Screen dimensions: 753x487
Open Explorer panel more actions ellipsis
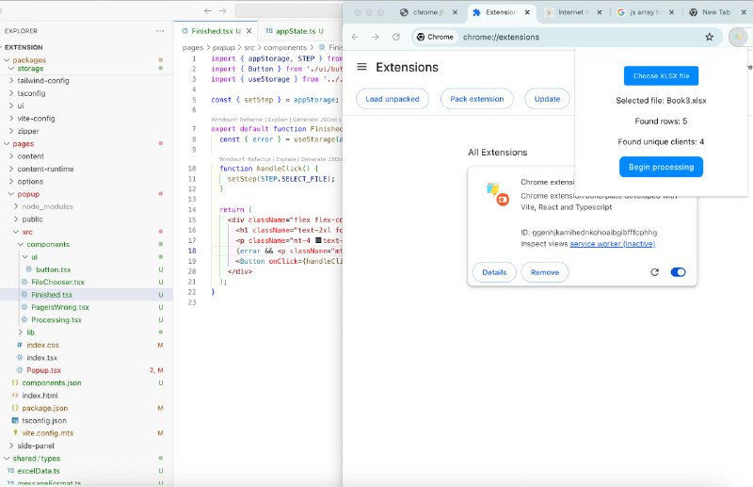coord(160,31)
